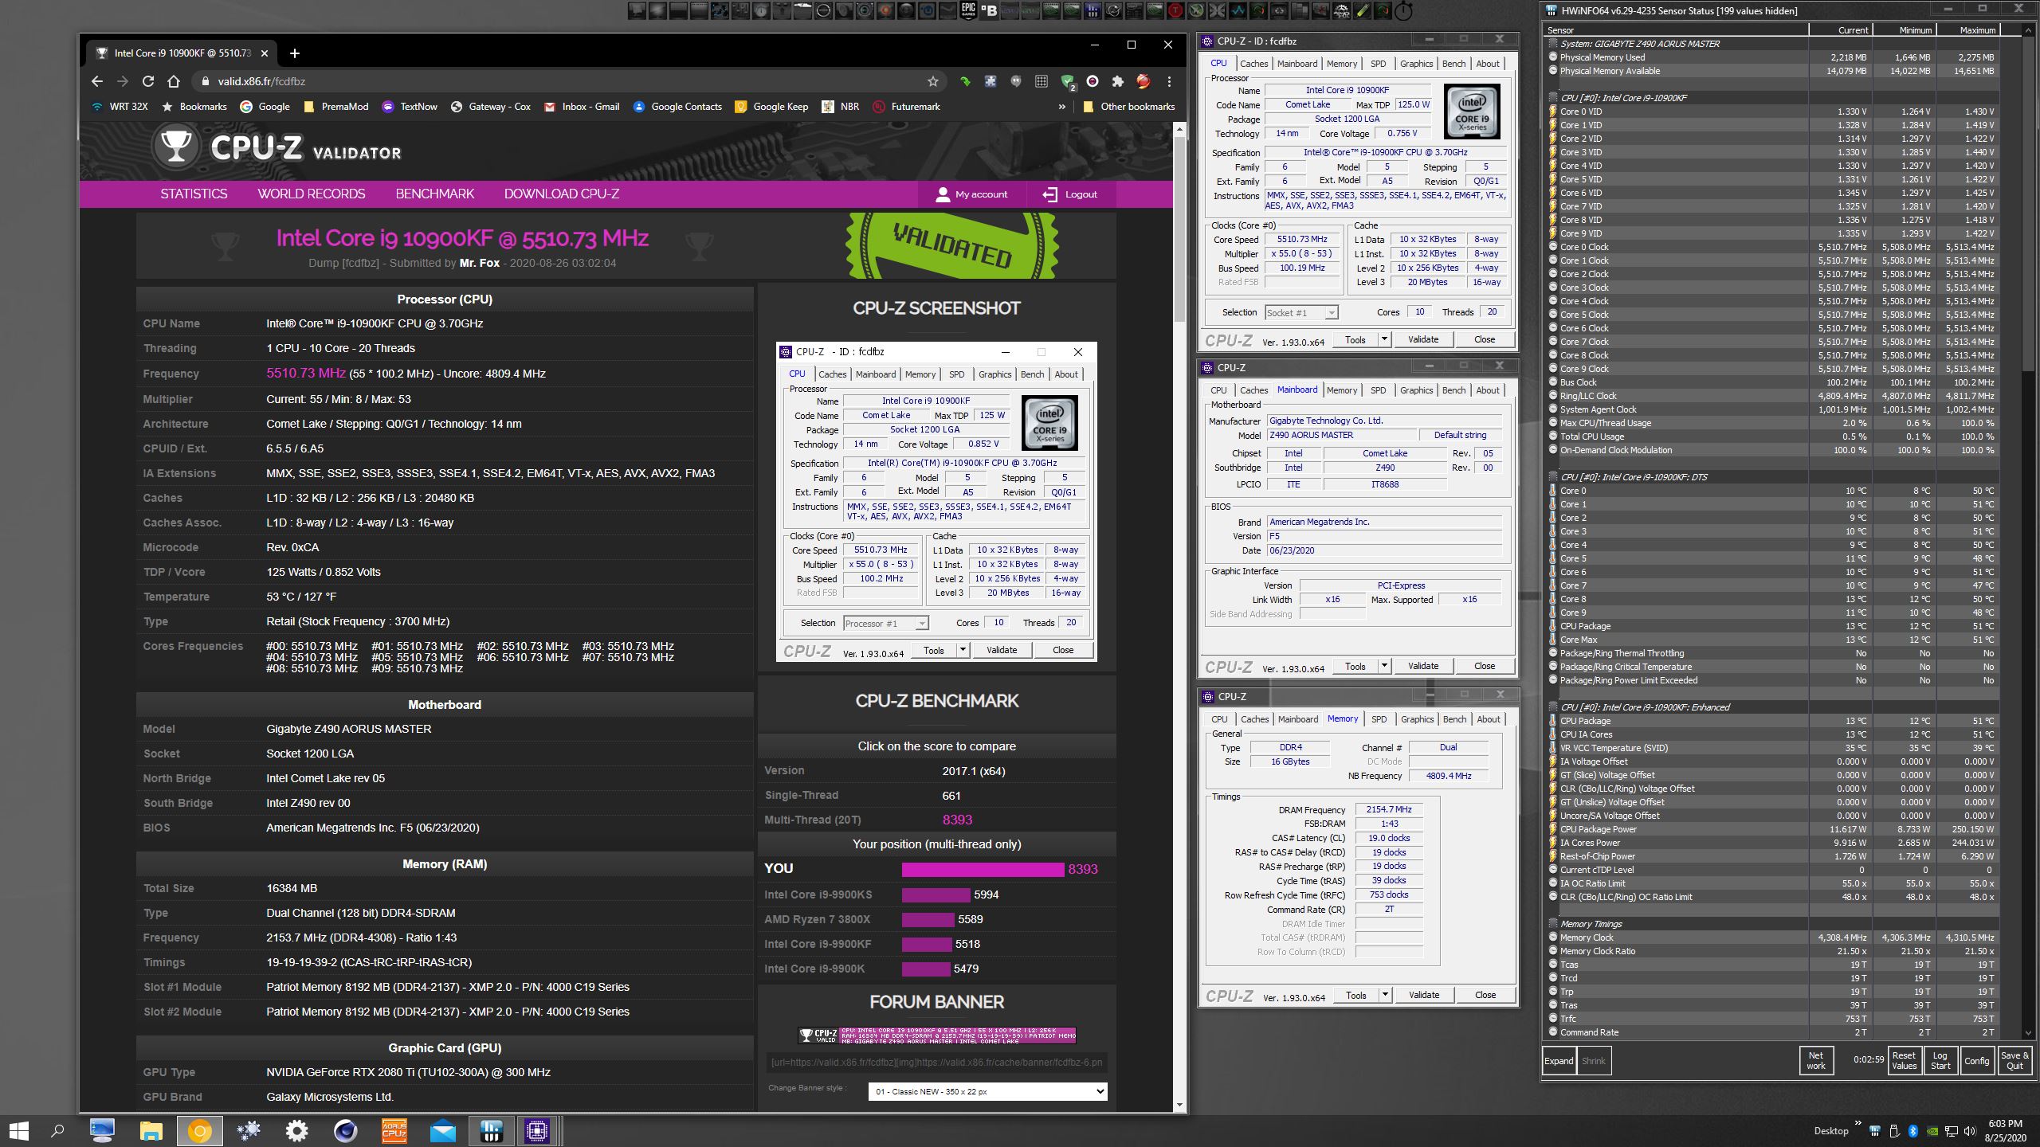
Task: Open the Socket #1 selection combo box
Action: coord(1301,313)
